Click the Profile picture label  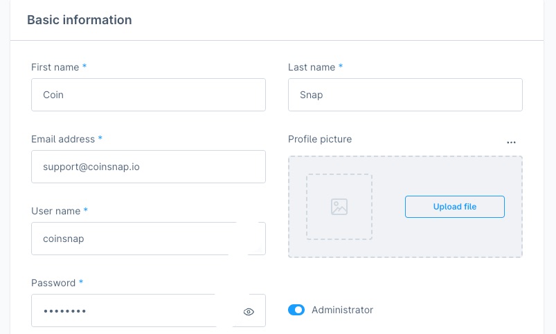click(320, 139)
